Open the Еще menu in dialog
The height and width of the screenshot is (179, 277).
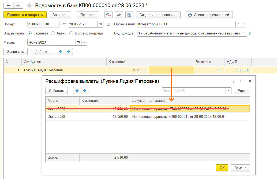point(242,91)
